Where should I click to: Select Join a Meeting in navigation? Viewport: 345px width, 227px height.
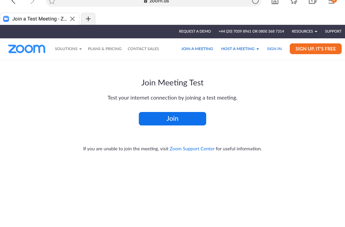(197, 49)
